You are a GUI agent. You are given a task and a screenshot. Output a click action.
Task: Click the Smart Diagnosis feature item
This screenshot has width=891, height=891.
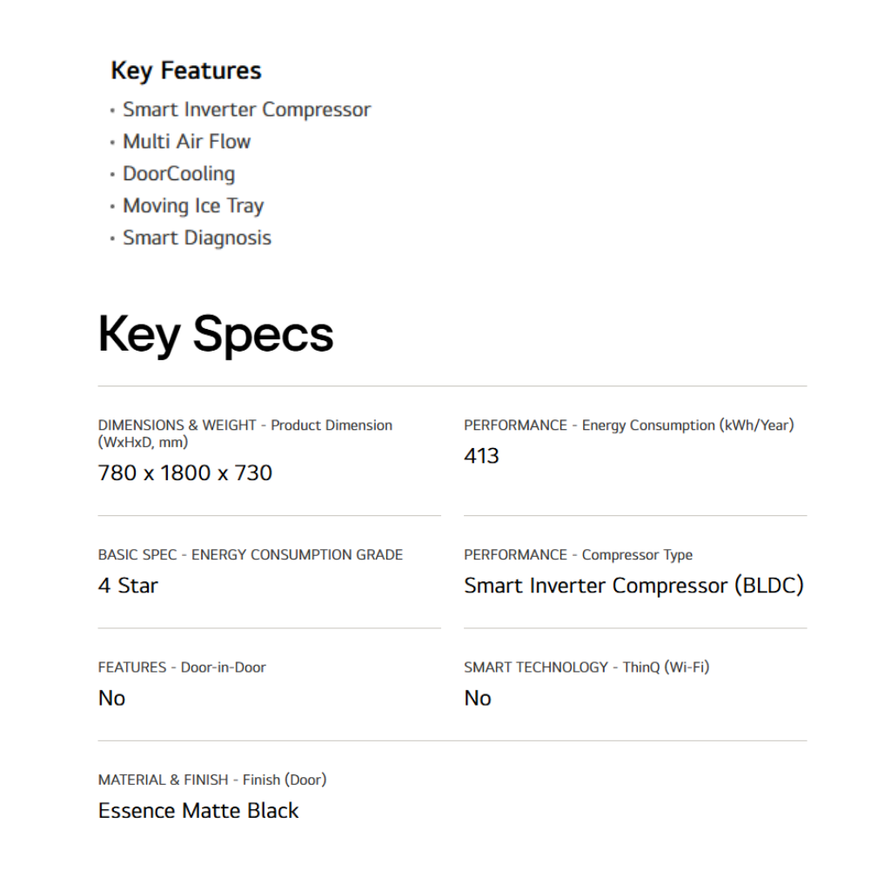(x=197, y=238)
